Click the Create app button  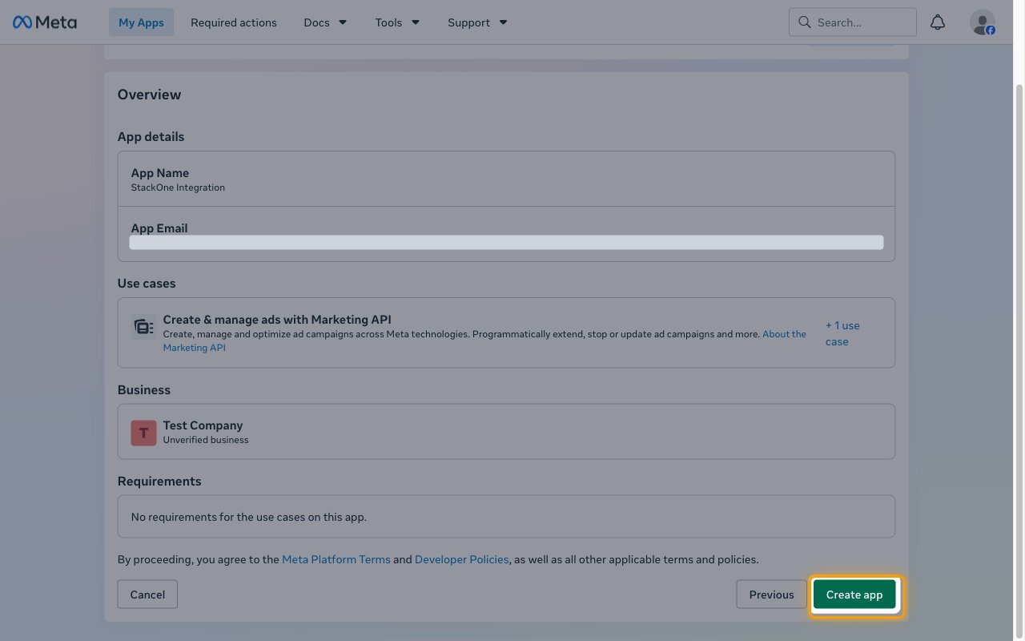[x=854, y=595]
